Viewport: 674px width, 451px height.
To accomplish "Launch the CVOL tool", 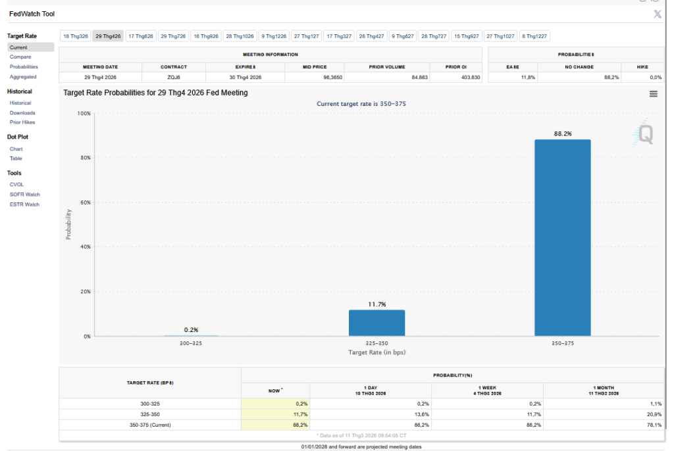I will (x=16, y=185).
